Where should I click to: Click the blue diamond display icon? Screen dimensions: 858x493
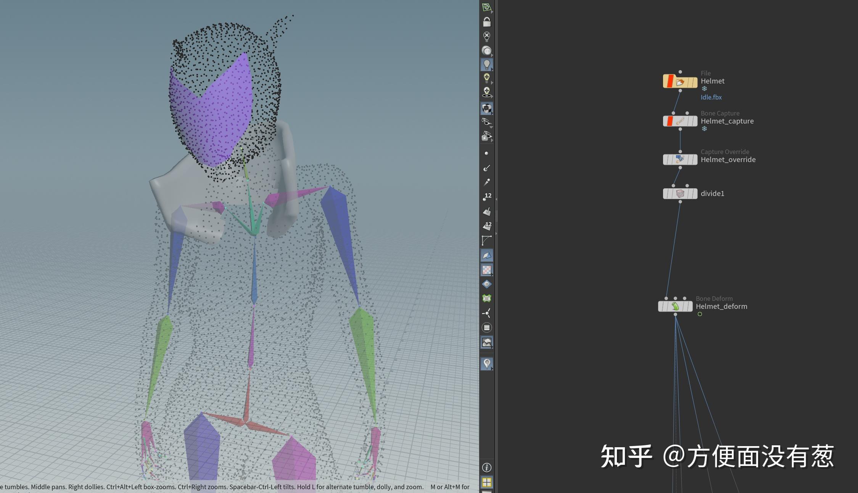[x=486, y=284]
